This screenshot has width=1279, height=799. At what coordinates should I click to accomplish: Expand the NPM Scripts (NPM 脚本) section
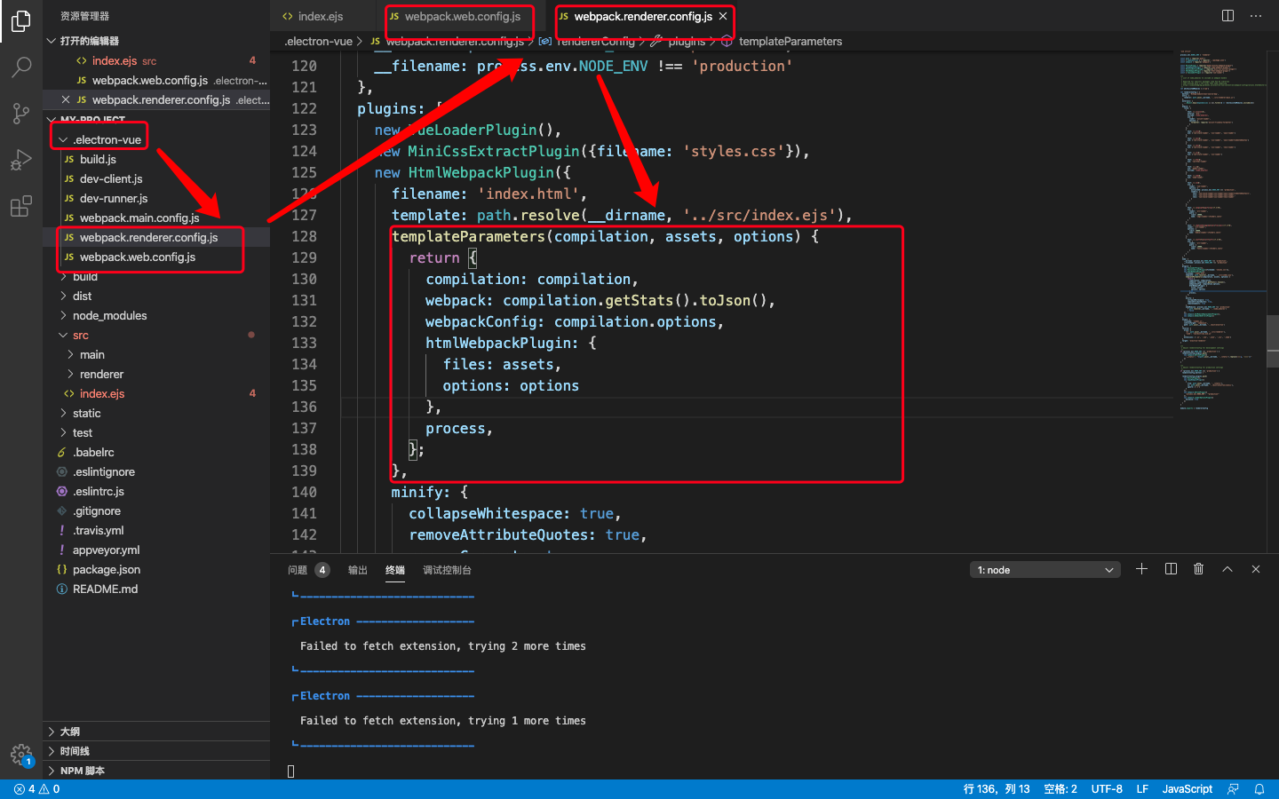click(156, 771)
